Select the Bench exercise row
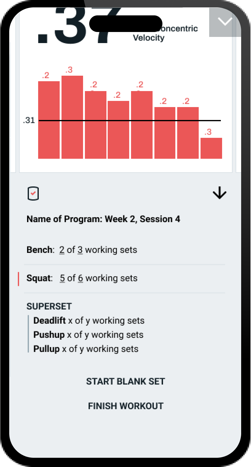 tap(82, 250)
